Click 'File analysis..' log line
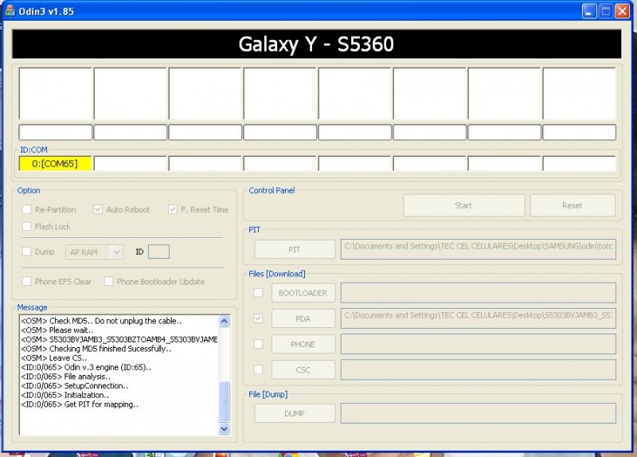The image size is (637, 457). tap(65, 377)
